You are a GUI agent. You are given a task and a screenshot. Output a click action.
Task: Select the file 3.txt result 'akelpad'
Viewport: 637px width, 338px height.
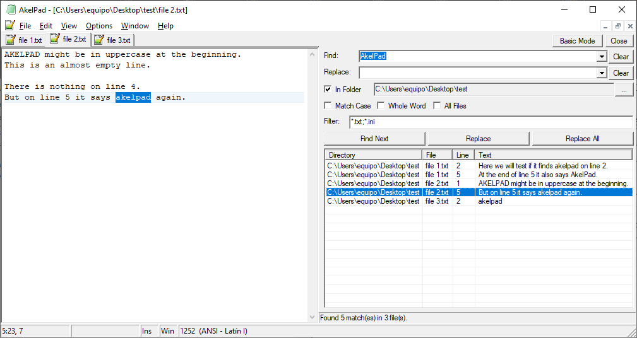(479, 201)
